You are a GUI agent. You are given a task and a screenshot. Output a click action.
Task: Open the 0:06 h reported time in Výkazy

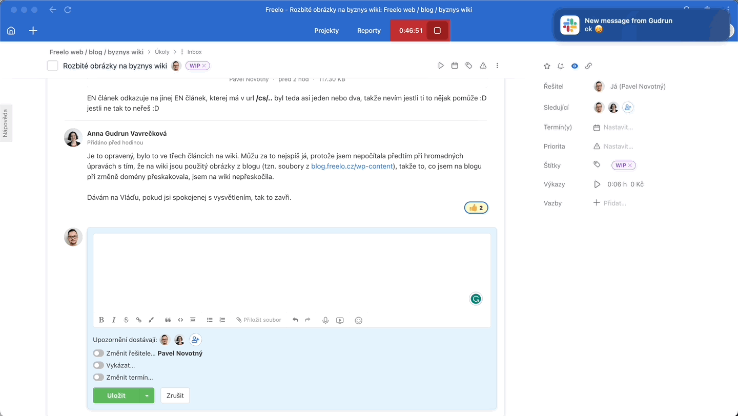[x=617, y=184]
